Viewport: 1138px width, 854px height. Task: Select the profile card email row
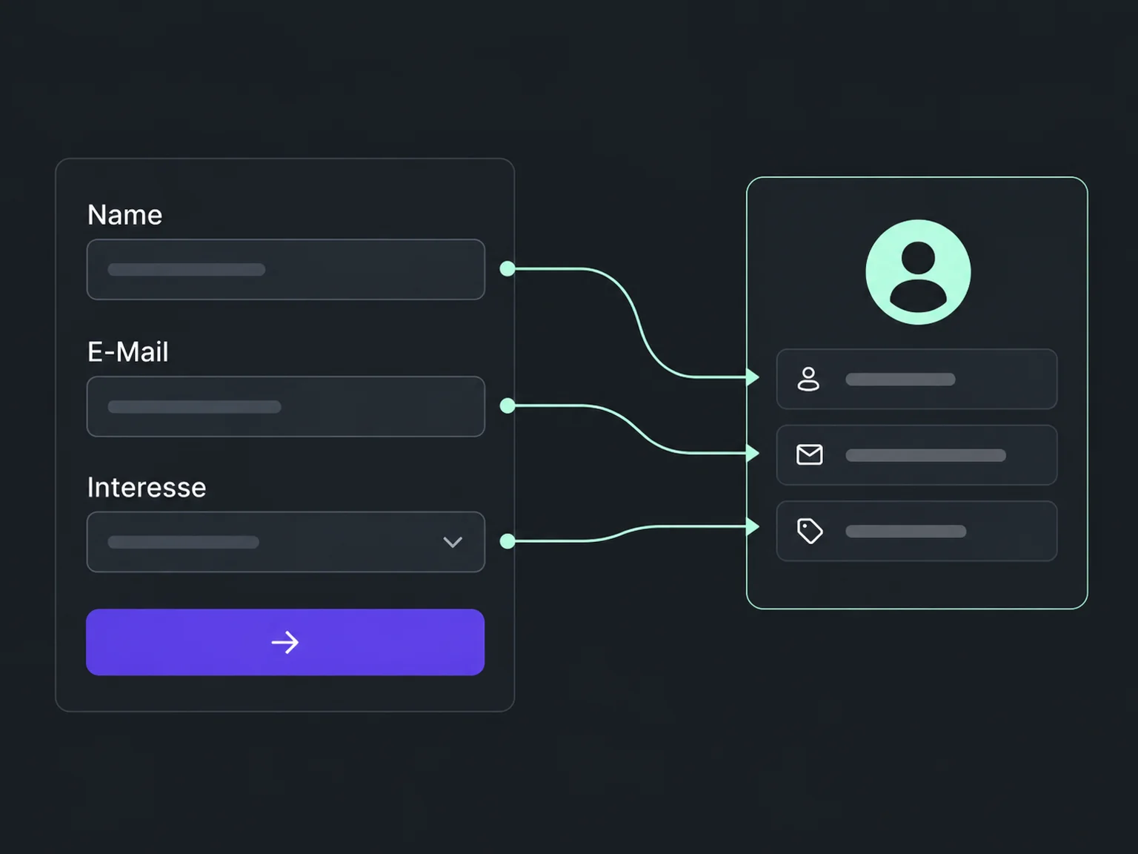point(916,455)
